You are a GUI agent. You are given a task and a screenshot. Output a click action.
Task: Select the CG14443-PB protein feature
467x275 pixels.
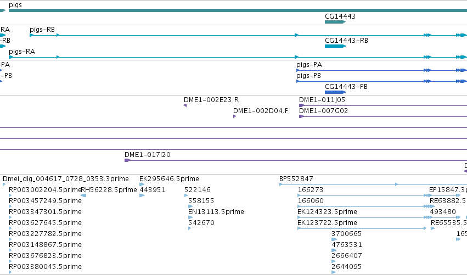[335, 92]
